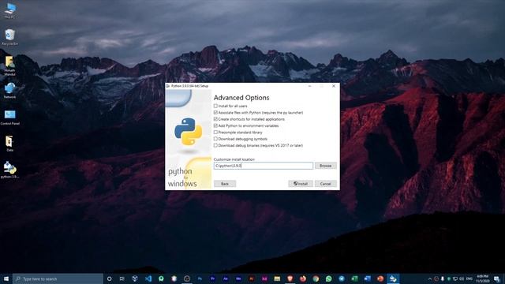The width and height of the screenshot is (505, 284).
Task: Open This PC desktop icon
Action: point(10,10)
